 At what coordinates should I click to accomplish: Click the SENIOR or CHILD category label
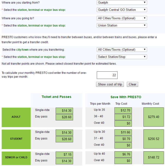pyautogui.click(x=16, y=158)
